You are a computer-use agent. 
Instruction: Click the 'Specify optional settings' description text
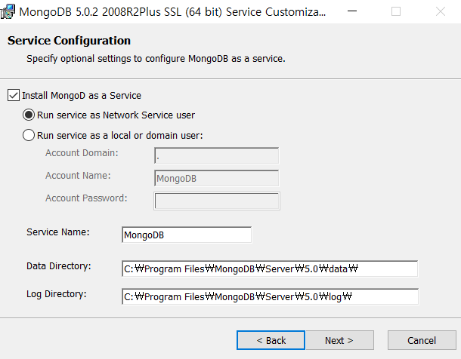coord(156,59)
